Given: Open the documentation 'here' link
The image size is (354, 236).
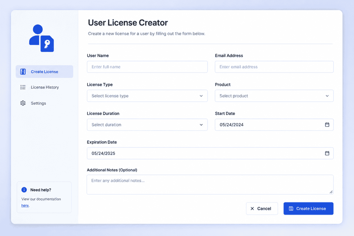Looking at the screenshot, I should (x=25, y=206).
